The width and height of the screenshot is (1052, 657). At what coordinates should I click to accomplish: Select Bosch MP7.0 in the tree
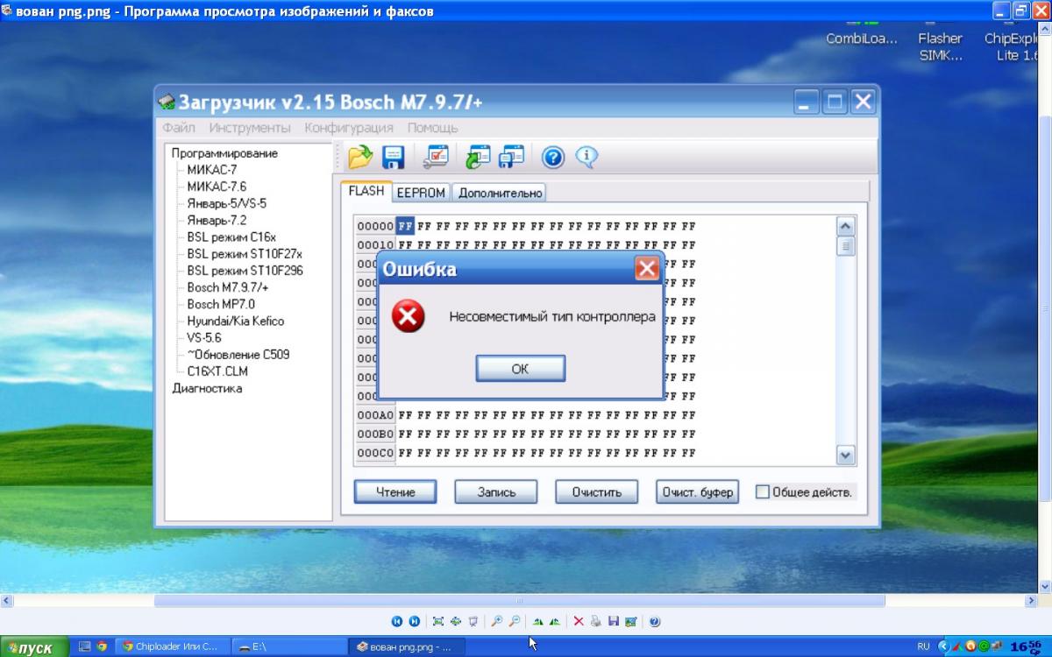point(221,304)
